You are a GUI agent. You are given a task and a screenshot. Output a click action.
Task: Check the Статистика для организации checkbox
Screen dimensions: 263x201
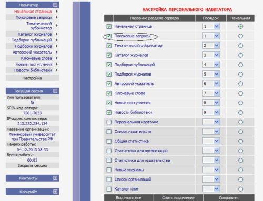click(x=109, y=151)
